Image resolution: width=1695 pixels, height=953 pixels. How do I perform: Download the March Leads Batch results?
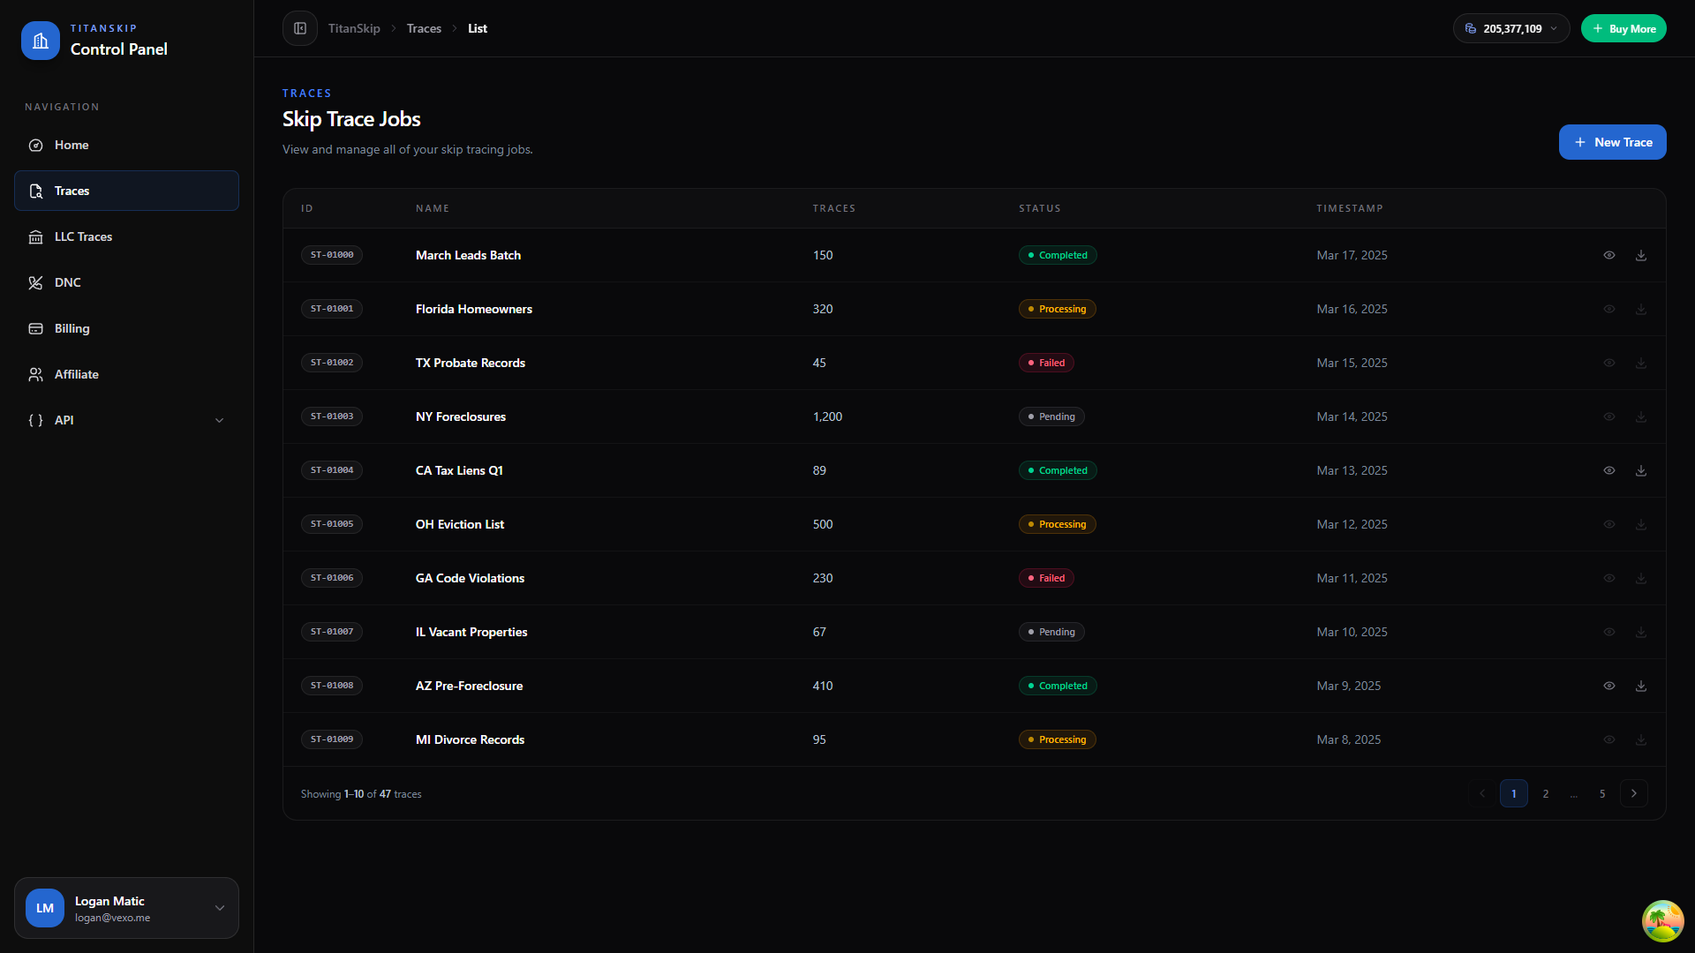click(x=1641, y=255)
